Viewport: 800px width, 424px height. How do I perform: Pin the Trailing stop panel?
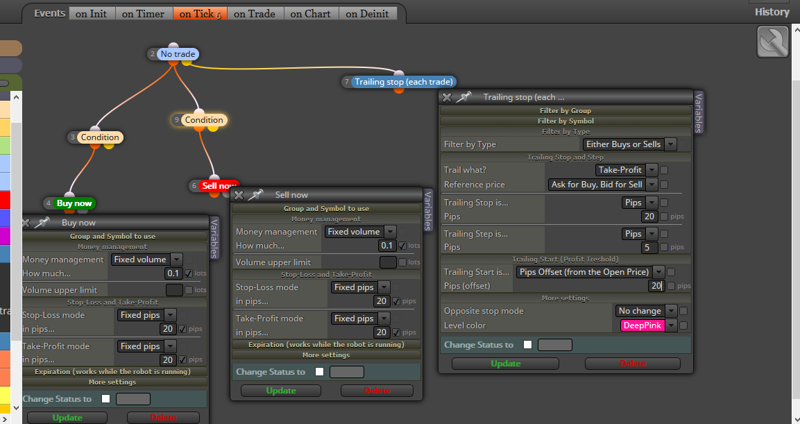coord(463,96)
